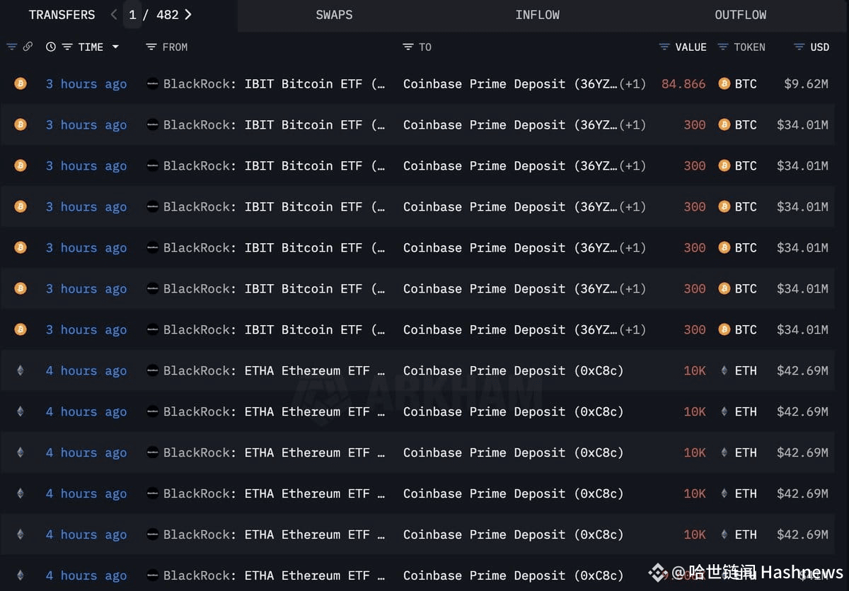The width and height of the screenshot is (849, 591).
Task: Open the OUTFLOW tab
Action: 741,15
